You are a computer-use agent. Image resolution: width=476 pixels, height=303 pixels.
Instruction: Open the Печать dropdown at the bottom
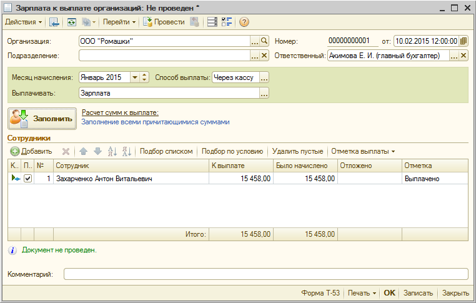[x=362, y=293]
